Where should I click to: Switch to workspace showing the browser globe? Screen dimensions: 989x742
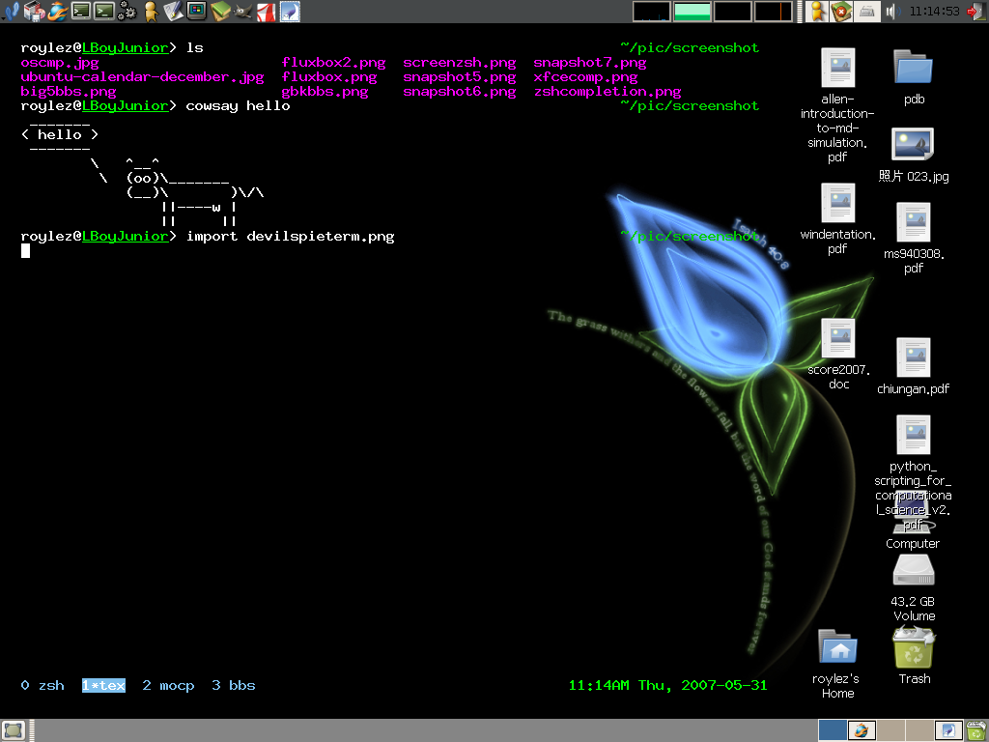(861, 730)
